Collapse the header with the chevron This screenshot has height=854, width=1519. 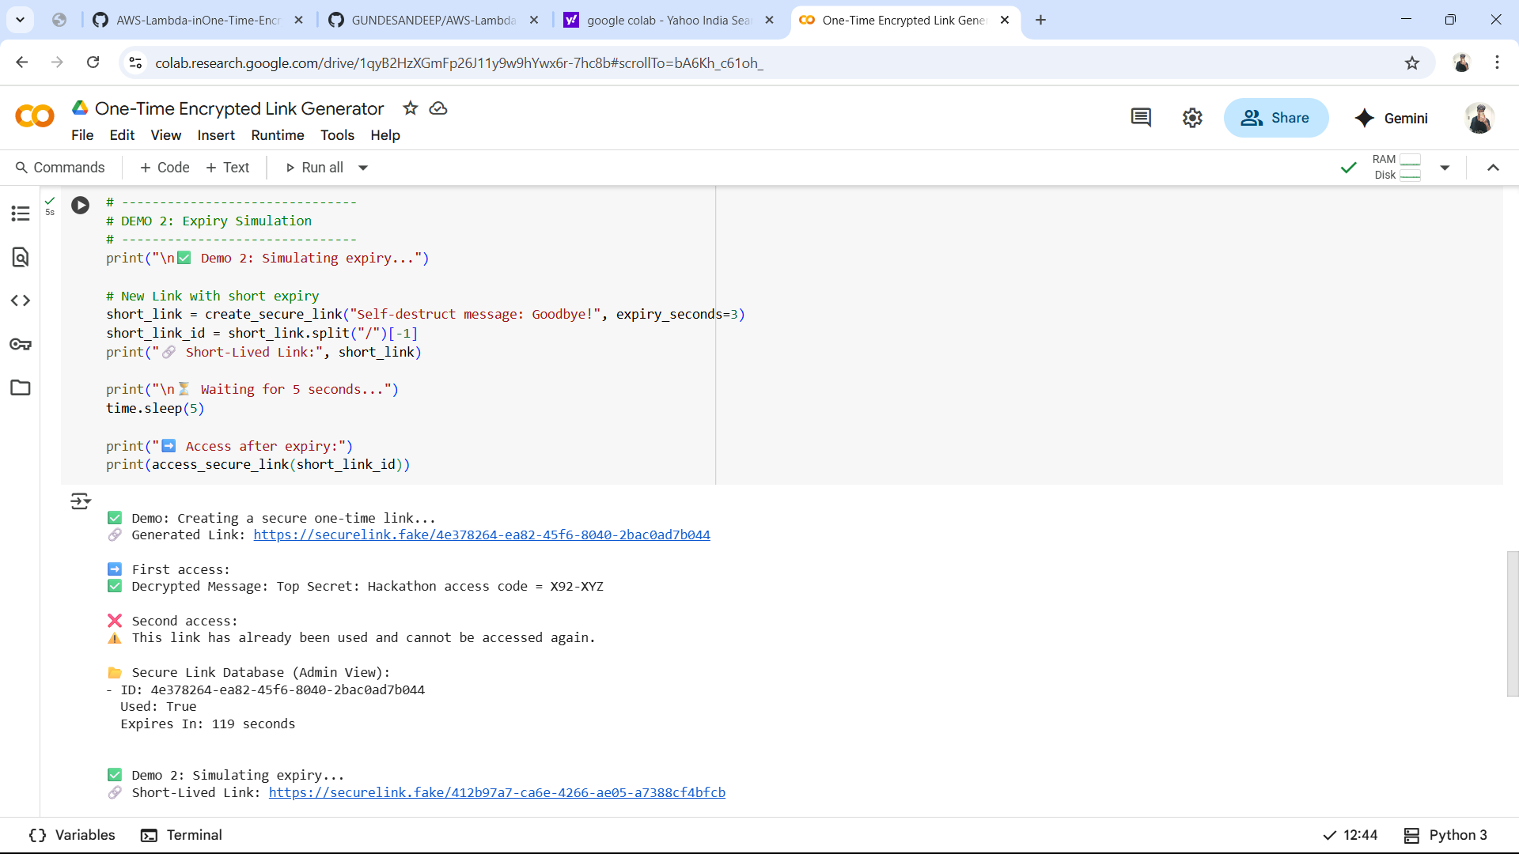tap(1493, 168)
